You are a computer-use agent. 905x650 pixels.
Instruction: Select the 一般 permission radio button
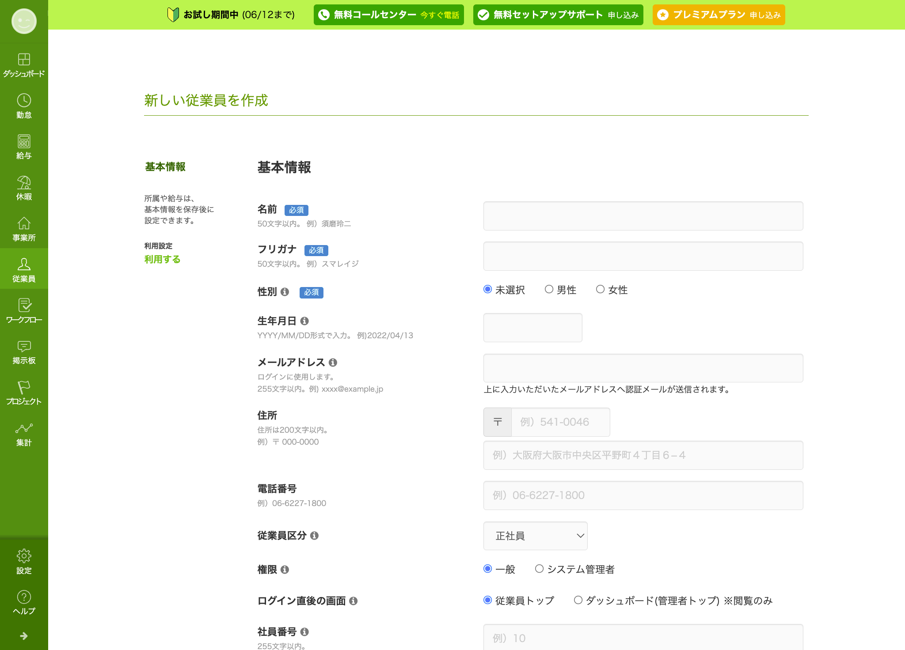click(488, 569)
